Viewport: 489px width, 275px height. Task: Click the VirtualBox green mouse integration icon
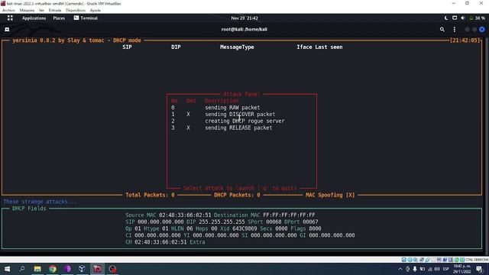(x=456, y=260)
